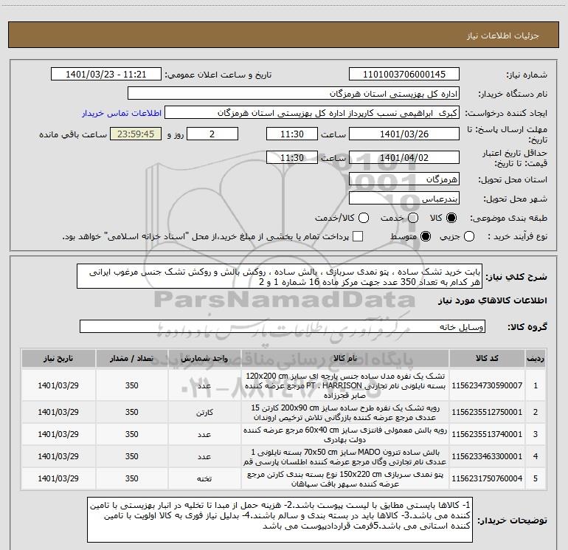Image resolution: width=568 pixels, height=550 pixels.
Task: Click the جزئیات اطلاعات نیاز header title
Action: point(503,35)
